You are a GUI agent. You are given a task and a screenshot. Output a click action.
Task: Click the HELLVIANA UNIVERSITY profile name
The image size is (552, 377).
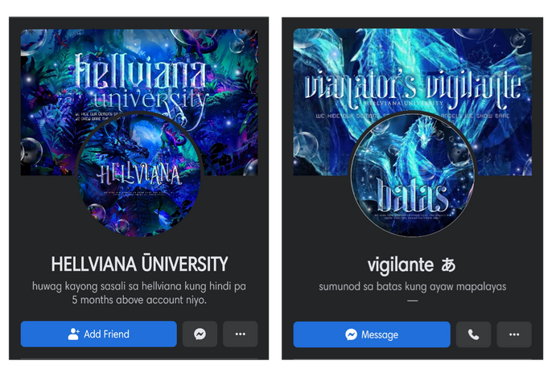tap(139, 264)
